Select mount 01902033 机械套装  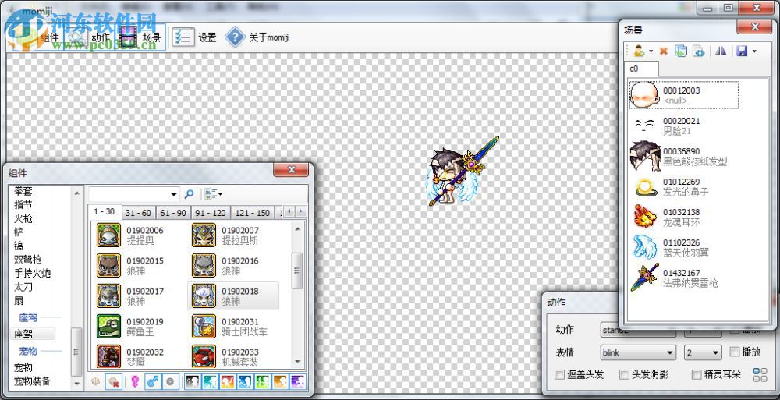pyautogui.click(x=233, y=356)
